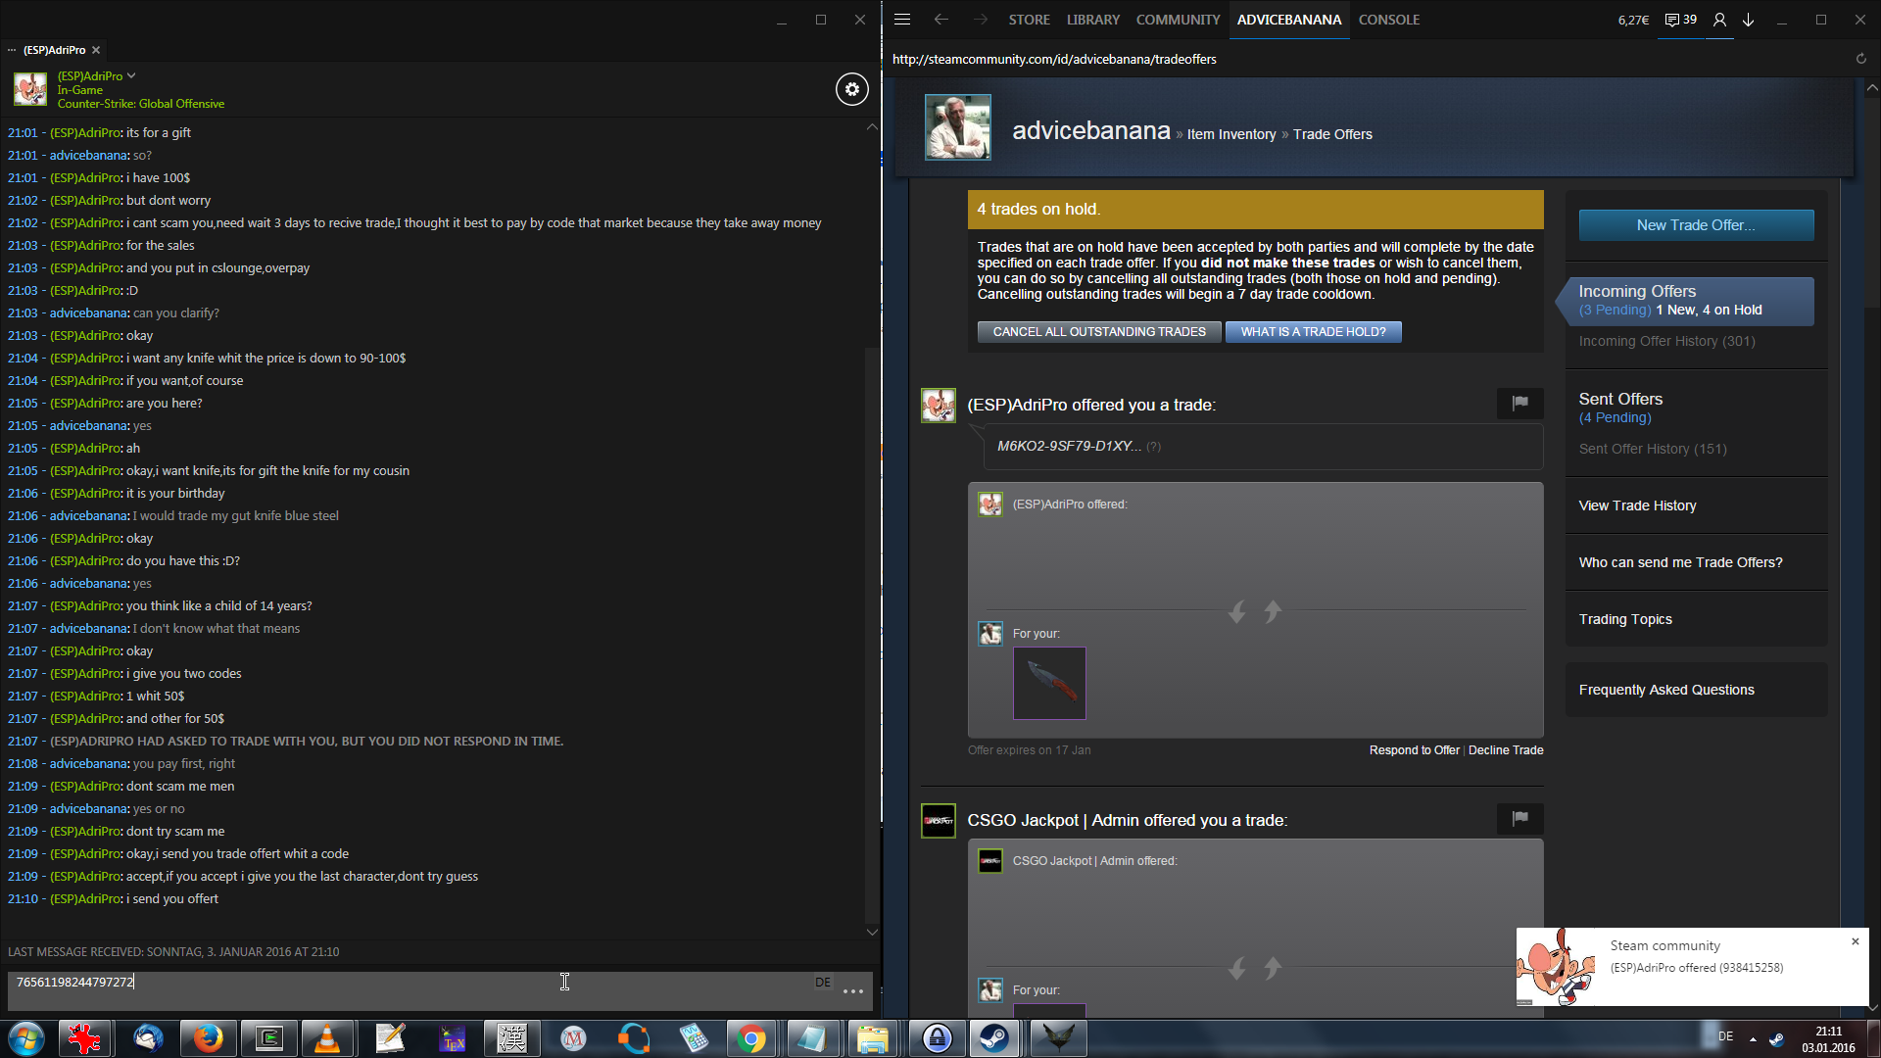The image size is (1881, 1058).
Task: Report (ESP)AdriPro's trade offer via flag icon
Action: (x=1519, y=403)
